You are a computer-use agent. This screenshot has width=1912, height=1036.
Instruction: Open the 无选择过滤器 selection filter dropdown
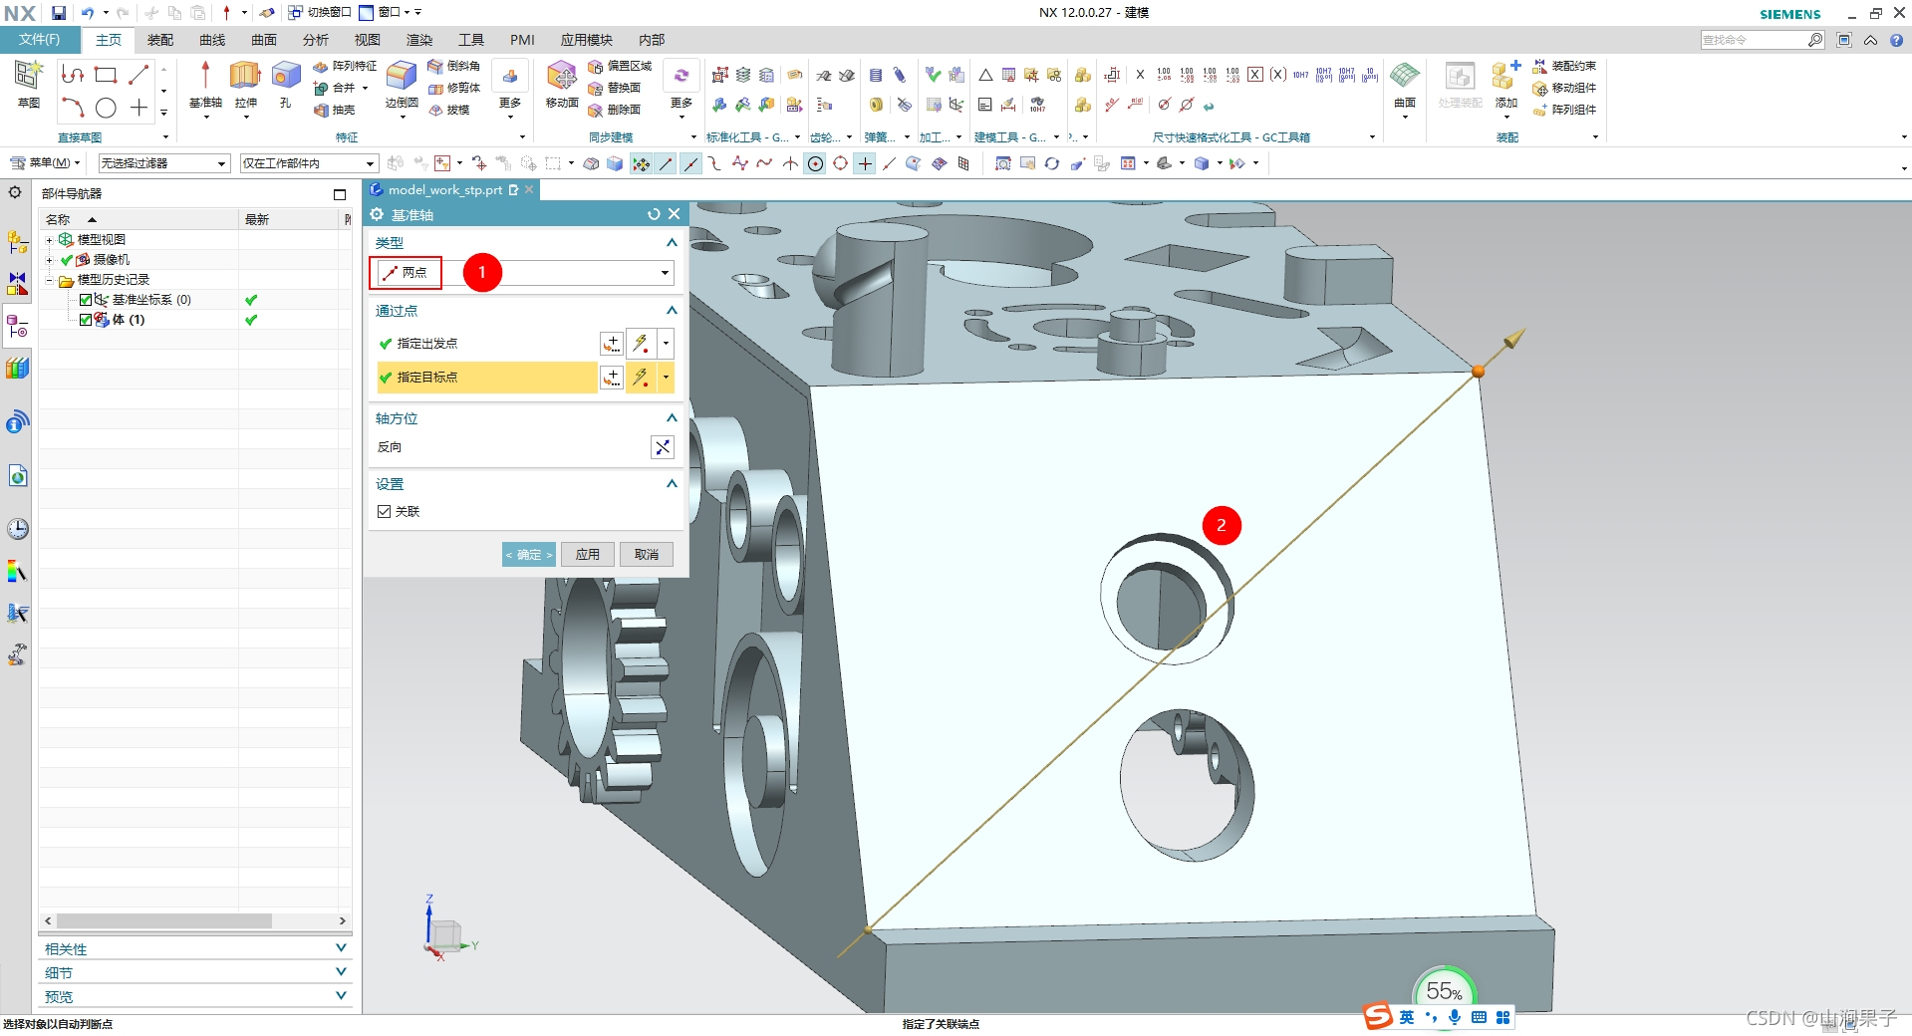pos(164,163)
